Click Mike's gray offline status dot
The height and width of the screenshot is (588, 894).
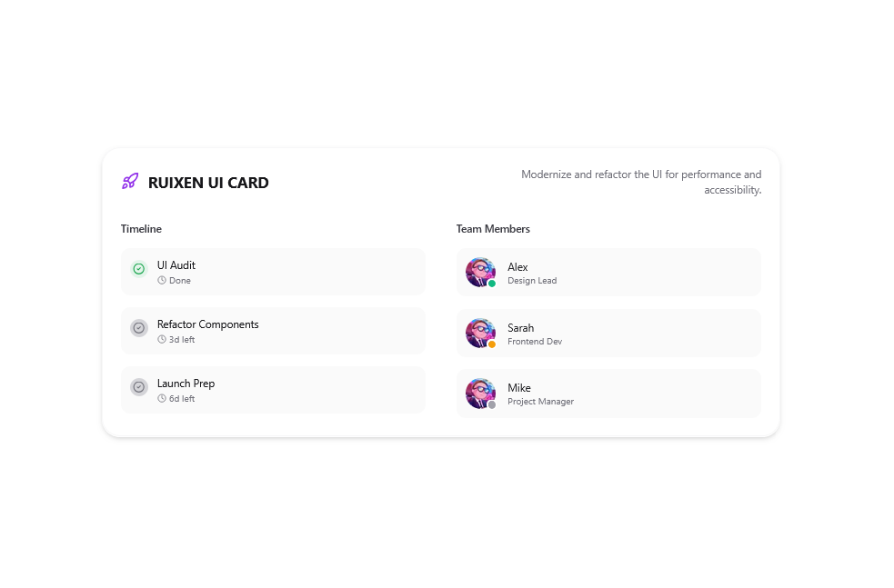(491, 405)
